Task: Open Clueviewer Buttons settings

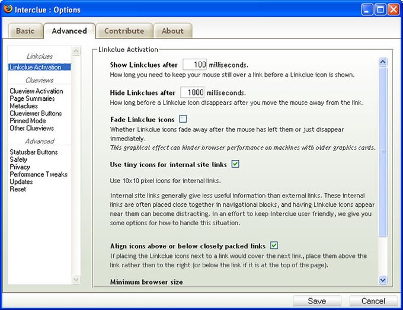Action: click(x=36, y=113)
